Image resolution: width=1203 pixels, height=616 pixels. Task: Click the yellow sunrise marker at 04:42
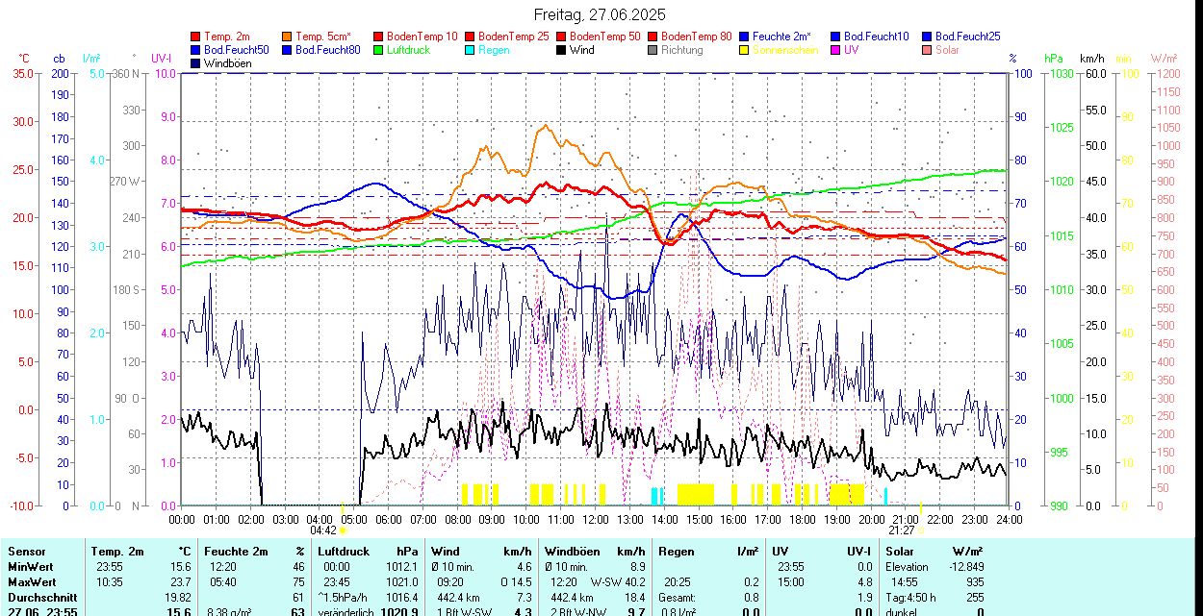click(x=344, y=530)
